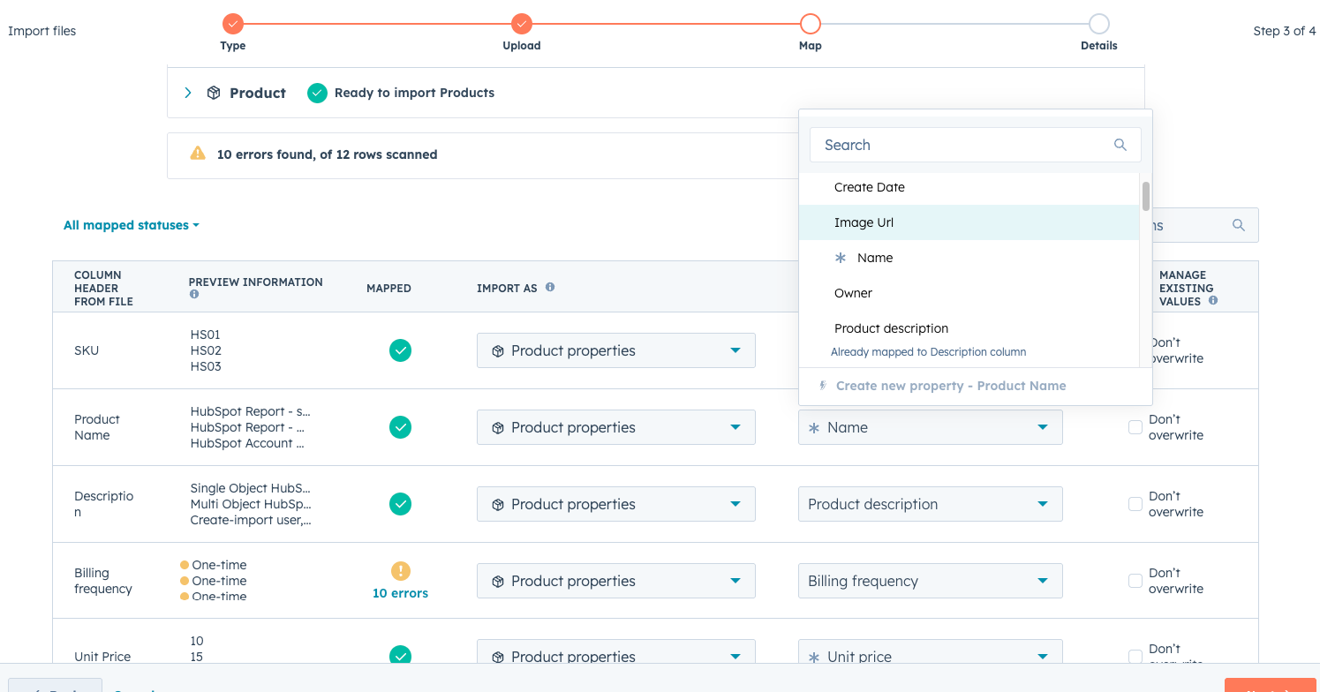The width and height of the screenshot is (1320, 692).
Task: Open the Billing frequency property dropdown
Action: click(x=930, y=581)
